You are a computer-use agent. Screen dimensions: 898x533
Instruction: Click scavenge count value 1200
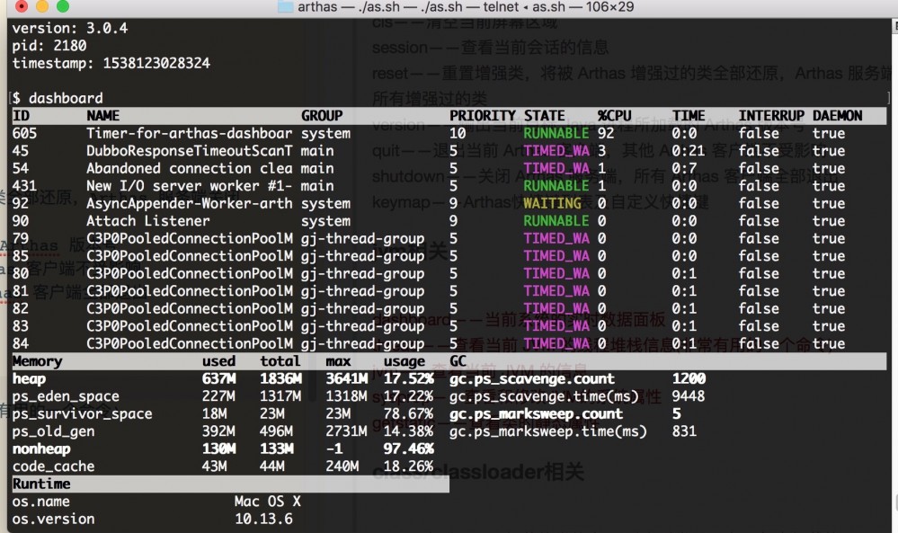[689, 379]
